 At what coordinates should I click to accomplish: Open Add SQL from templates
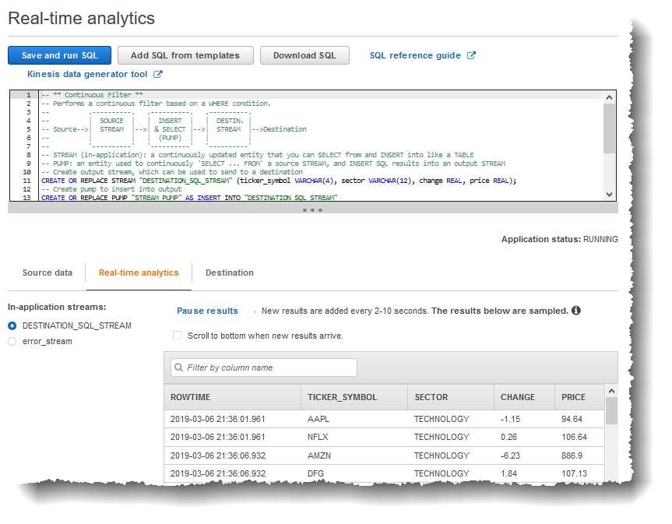[185, 55]
